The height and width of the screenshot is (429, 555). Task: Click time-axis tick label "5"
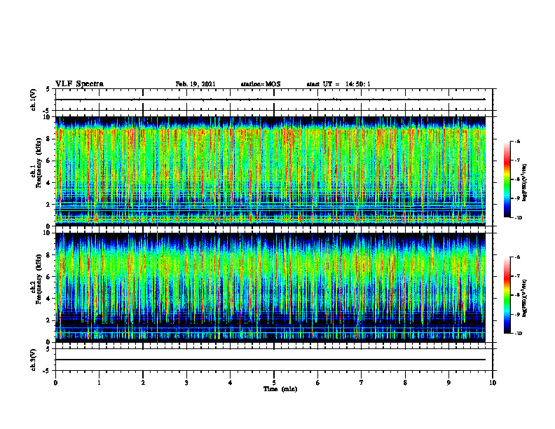[x=274, y=383]
